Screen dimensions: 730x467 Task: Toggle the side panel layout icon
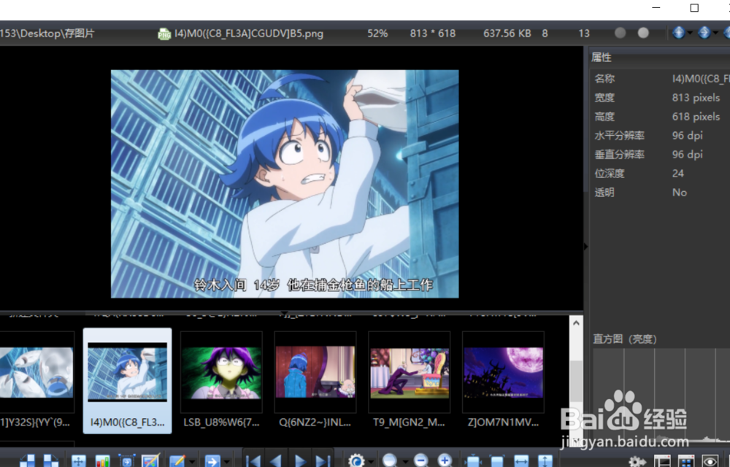tap(661, 461)
